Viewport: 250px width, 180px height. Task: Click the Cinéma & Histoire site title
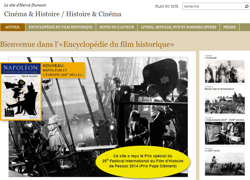coord(63,14)
